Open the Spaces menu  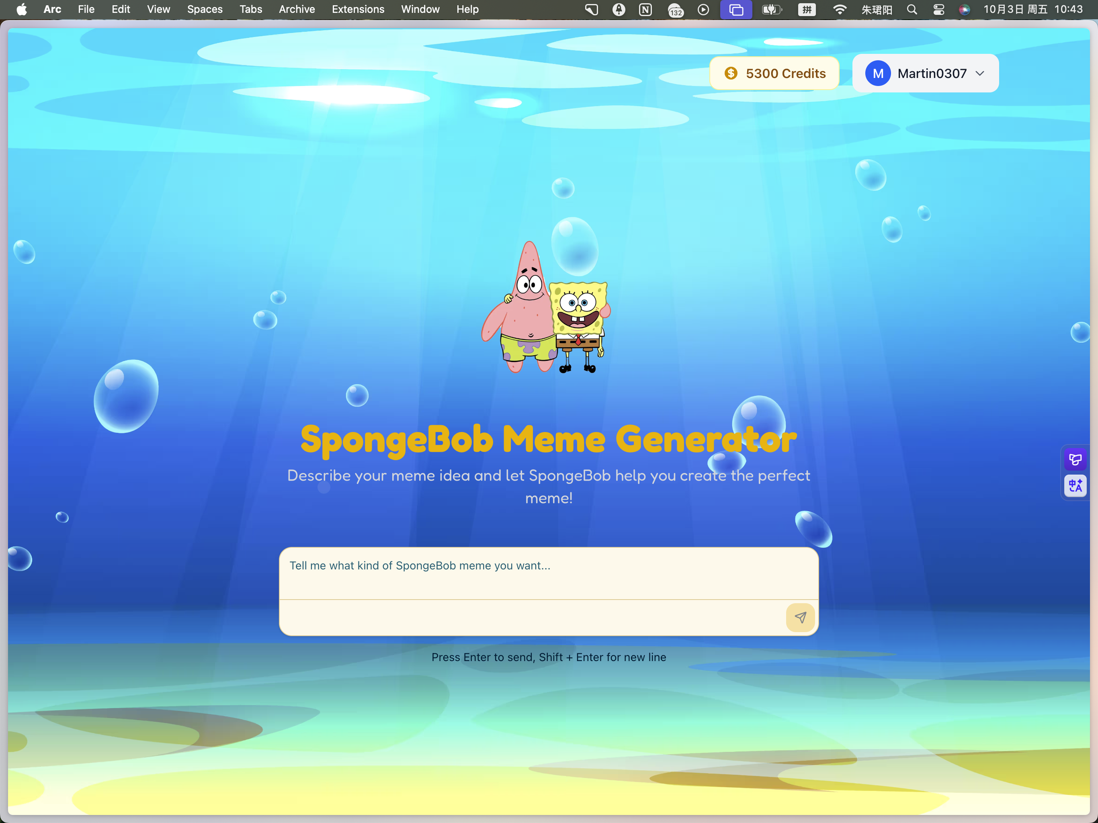coord(205,9)
